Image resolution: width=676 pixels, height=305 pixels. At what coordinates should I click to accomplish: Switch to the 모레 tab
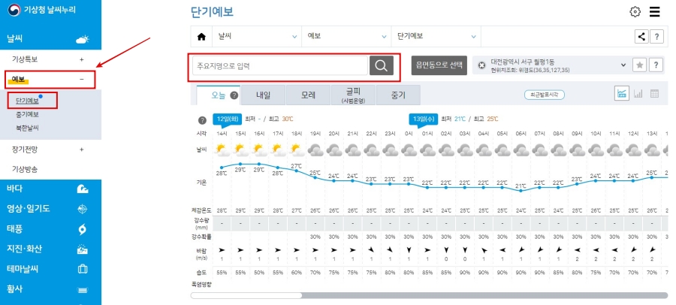(308, 95)
